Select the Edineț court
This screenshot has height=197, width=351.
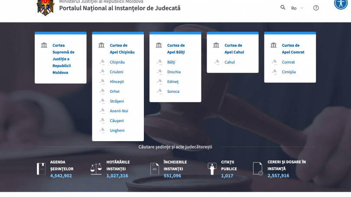coord(173,82)
